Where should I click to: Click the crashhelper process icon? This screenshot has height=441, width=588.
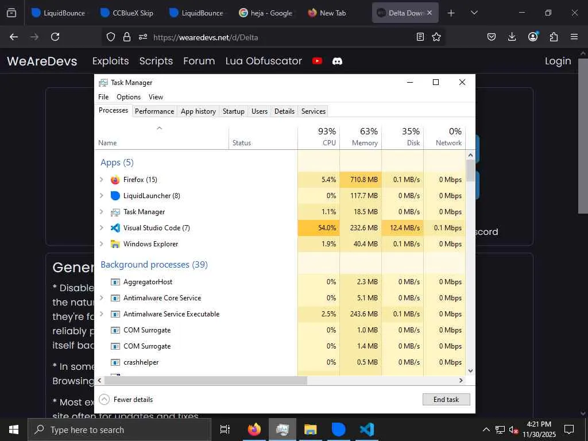coord(115,362)
